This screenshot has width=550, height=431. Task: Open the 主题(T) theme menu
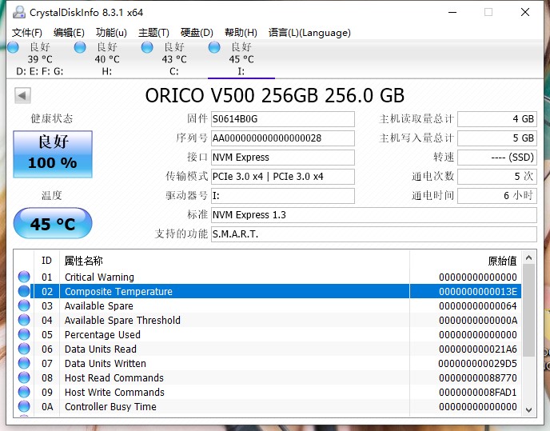(153, 33)
